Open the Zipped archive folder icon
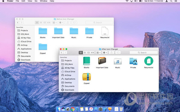 coord(87,77)
